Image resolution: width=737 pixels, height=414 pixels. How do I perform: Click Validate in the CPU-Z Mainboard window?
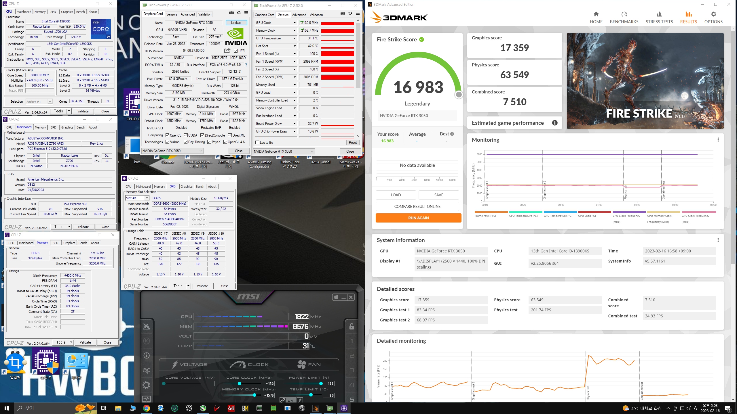[83, 227]
